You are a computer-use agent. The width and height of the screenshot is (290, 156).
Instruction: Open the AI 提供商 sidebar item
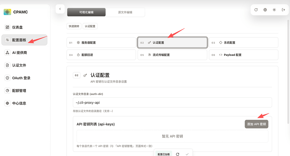coord(24,53)
